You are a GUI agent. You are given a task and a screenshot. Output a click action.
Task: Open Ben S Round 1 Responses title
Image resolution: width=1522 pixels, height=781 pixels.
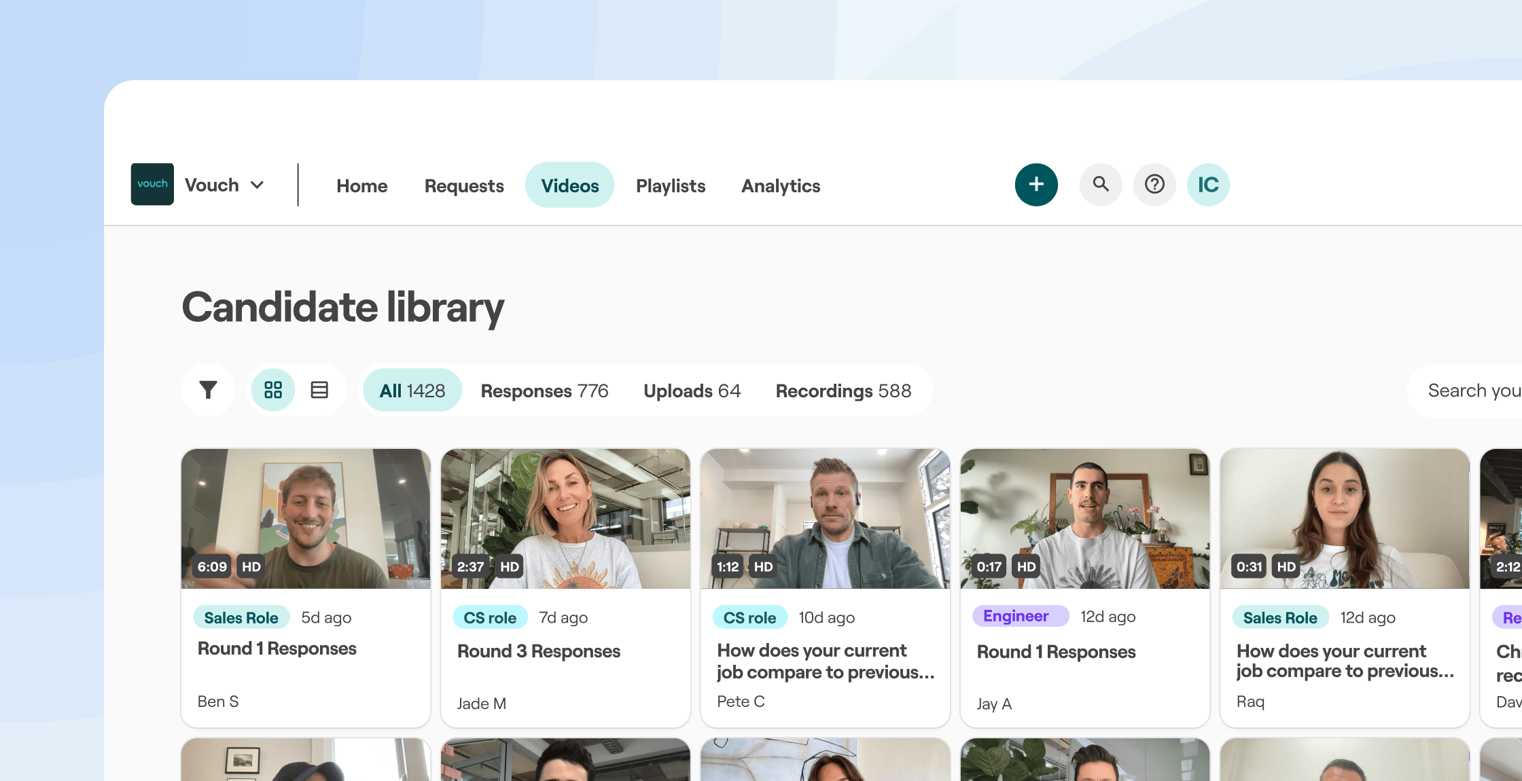coord(277,649)
